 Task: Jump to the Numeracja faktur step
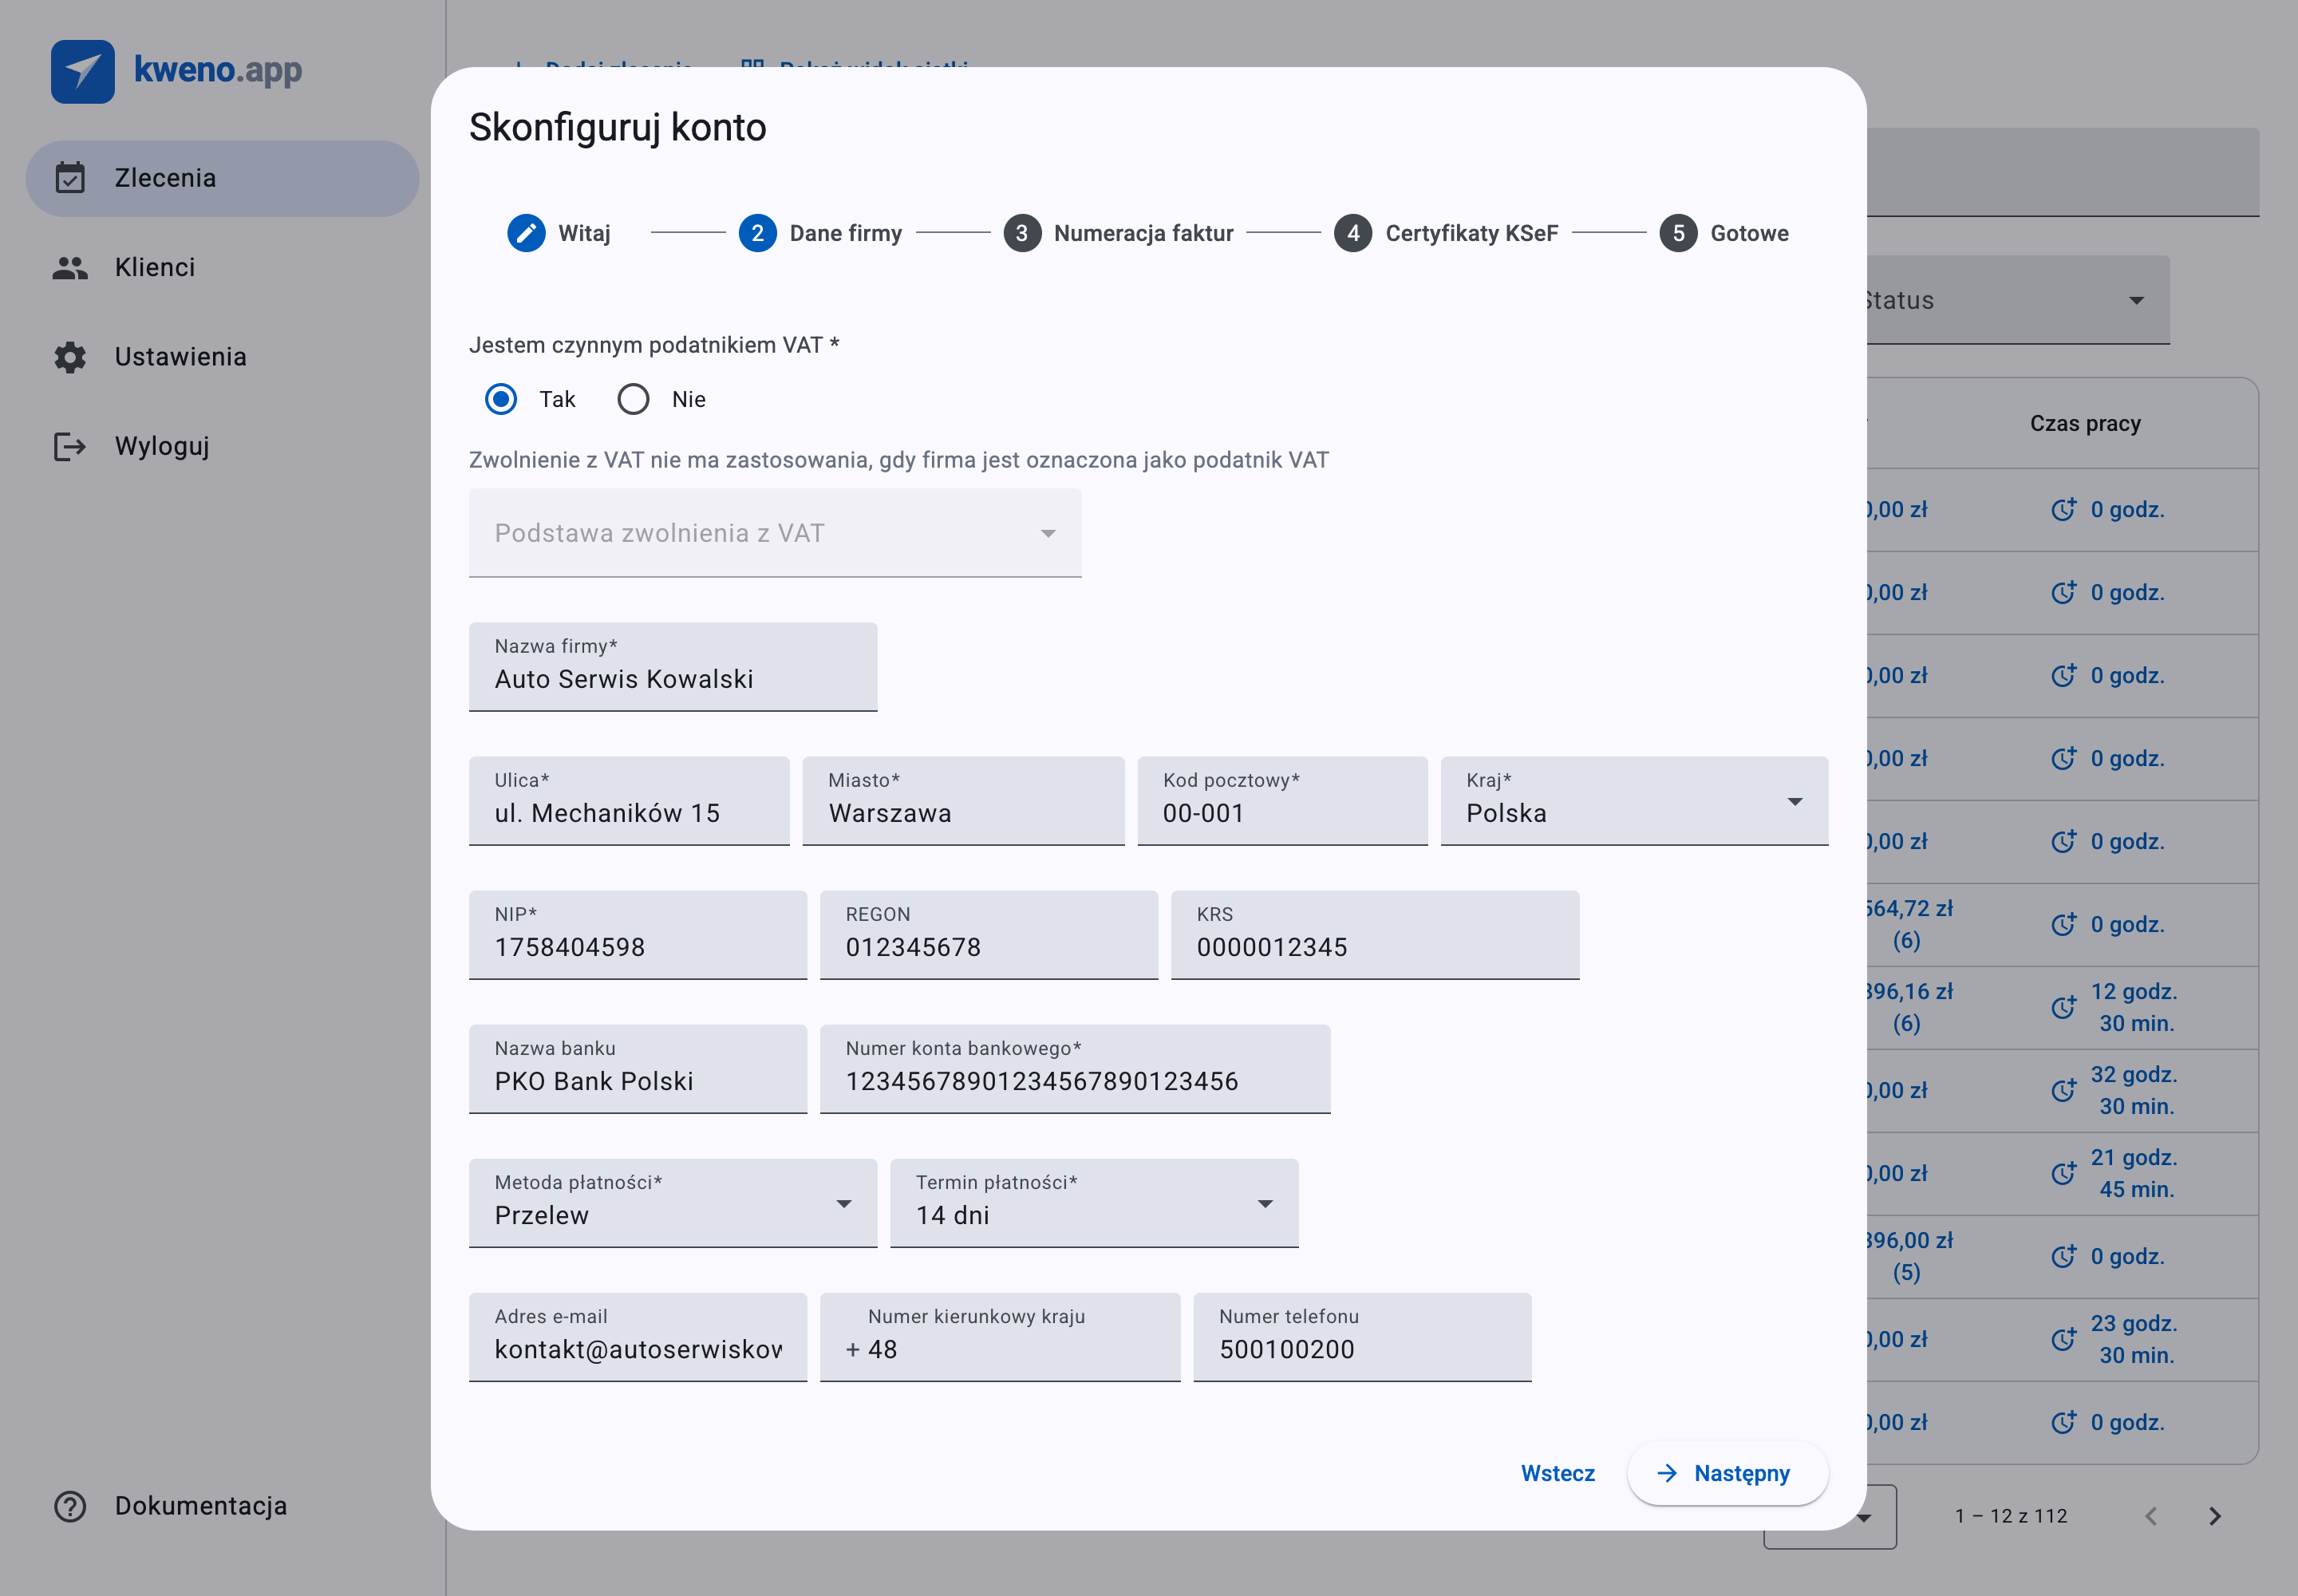coord(1119,233)
